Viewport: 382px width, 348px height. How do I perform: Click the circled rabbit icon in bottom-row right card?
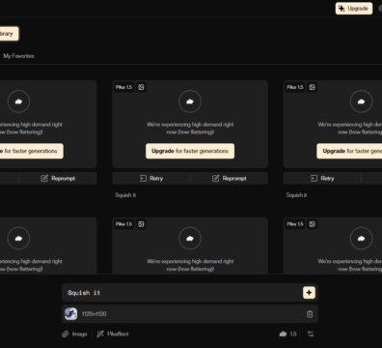coord(361,239)
